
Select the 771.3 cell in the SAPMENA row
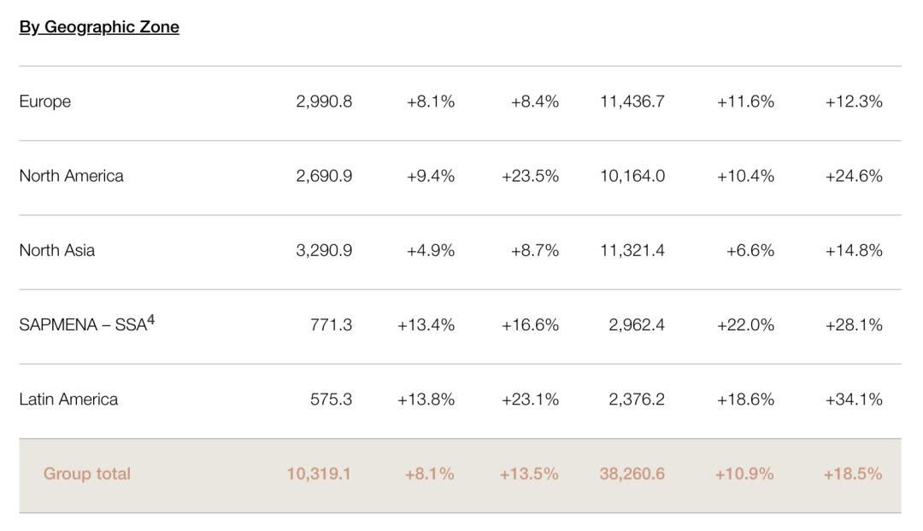pyautogui.click(x=331, y=325)
